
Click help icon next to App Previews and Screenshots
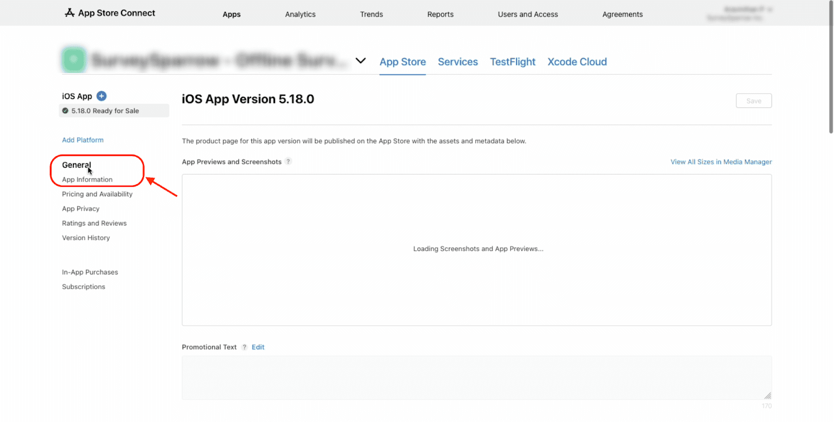288,162
